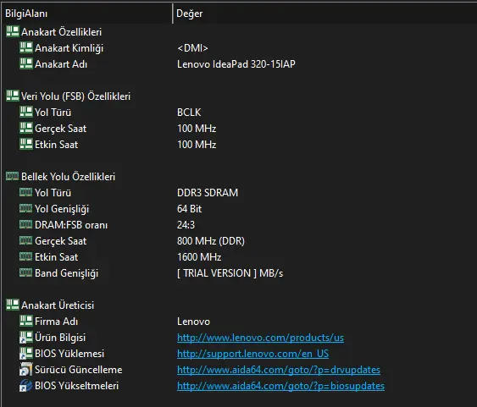Follow the aida64 drvupdates link
Image resolution: width=477 pixels, height=407 pixels.
(x=279, y=370)
